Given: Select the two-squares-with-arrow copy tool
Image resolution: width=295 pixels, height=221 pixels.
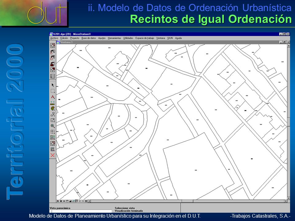Looking at the screenshot, I should tap(53, 114).
